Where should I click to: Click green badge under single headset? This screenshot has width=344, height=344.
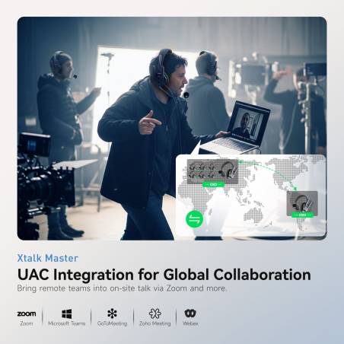coord(302,215)
